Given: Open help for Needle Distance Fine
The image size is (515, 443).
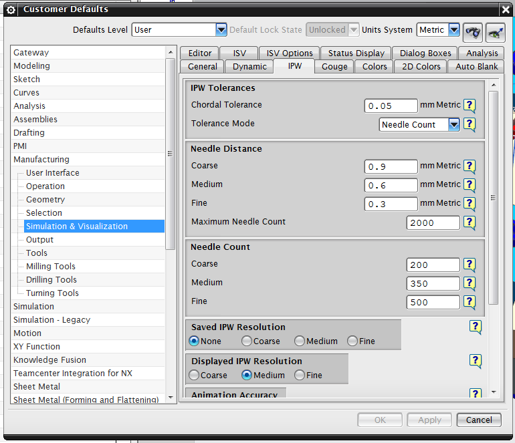Looking at the screenshot, I should pos(470,204).
